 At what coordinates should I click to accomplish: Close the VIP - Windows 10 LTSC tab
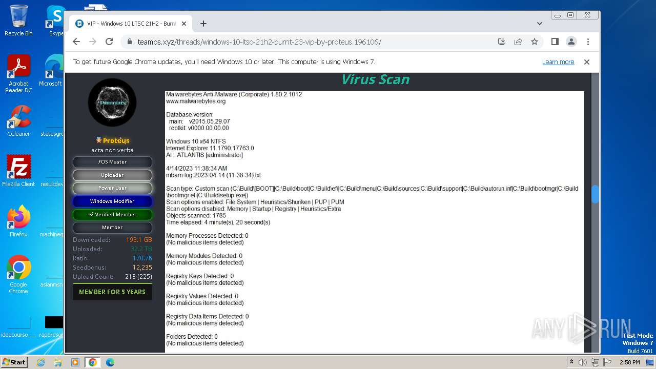184,24
